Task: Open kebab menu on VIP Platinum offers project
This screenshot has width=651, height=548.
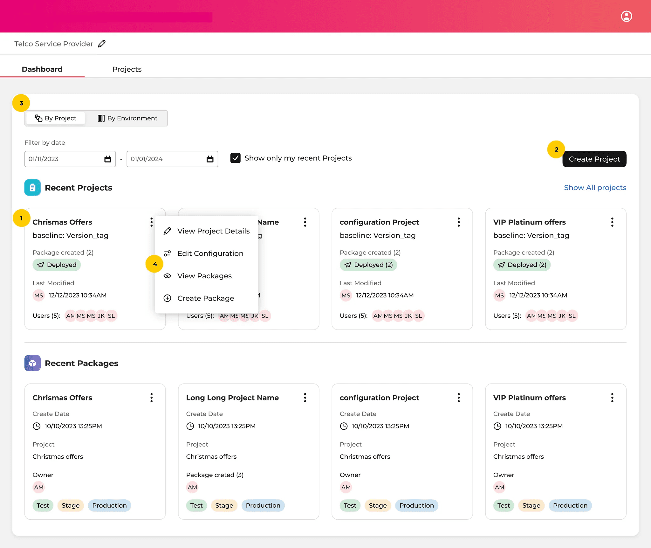Action: coord(612,222)
